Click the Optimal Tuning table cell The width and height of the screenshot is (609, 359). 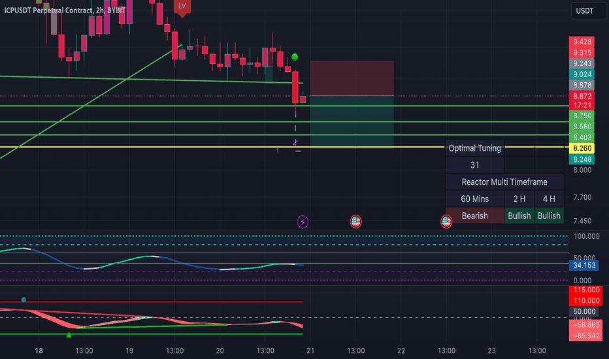point(474,148)
